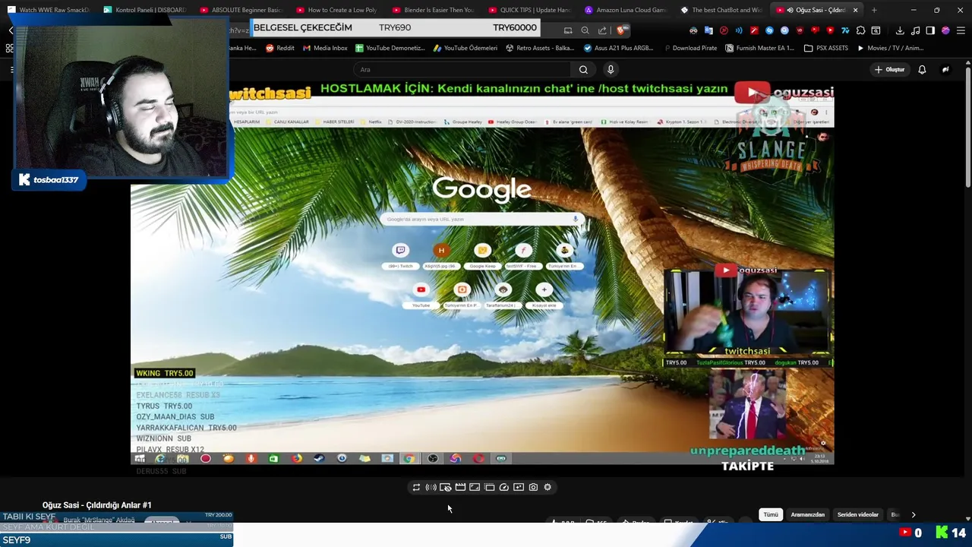Click the music note playlist icon in toolbar
The height and width of the screenshot is (547, 972).
(915, 30)
